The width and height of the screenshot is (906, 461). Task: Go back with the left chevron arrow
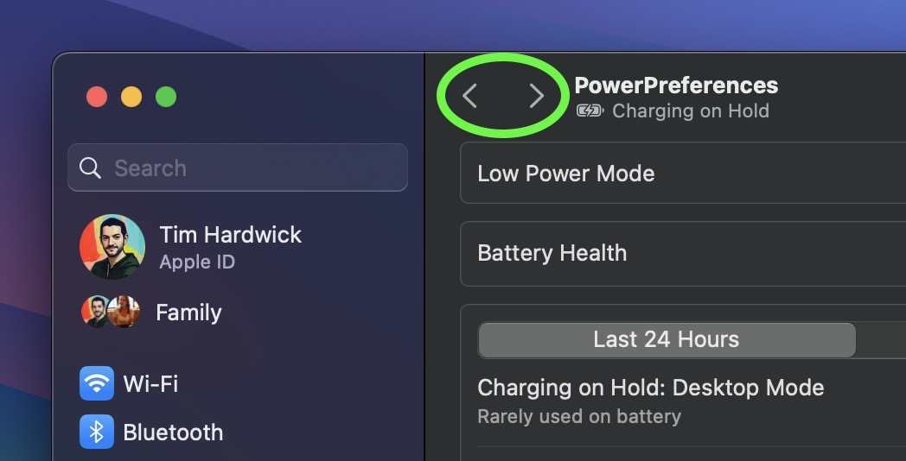[x=469, y=96]
